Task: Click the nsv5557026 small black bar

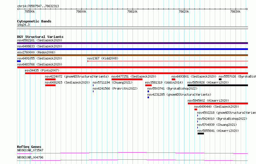Action: tap(220, 79)
